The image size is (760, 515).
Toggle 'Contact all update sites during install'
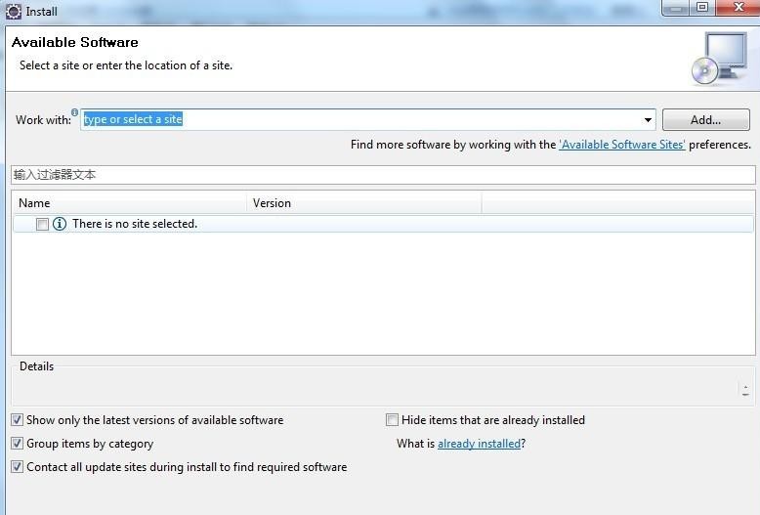(x=18, y=467)
